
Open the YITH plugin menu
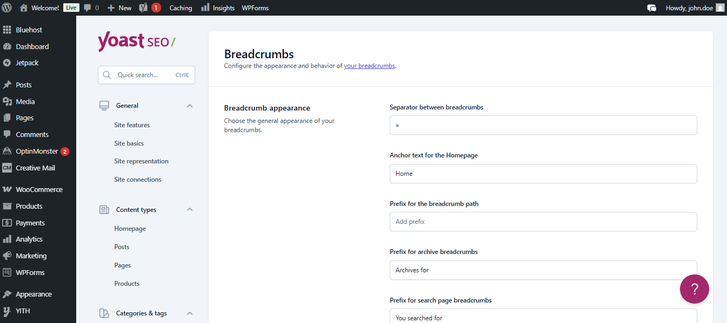pos(22,311)
